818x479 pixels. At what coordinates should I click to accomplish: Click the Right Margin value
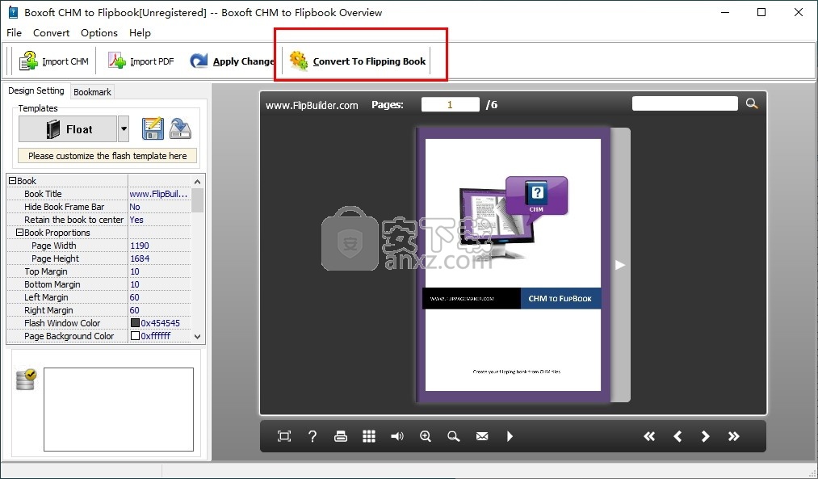[x=159, y=310]
